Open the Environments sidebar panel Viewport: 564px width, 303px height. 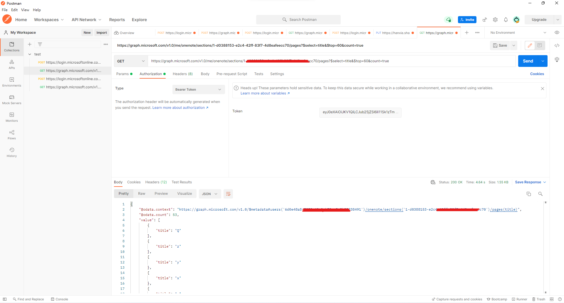[x=11, y=82]
